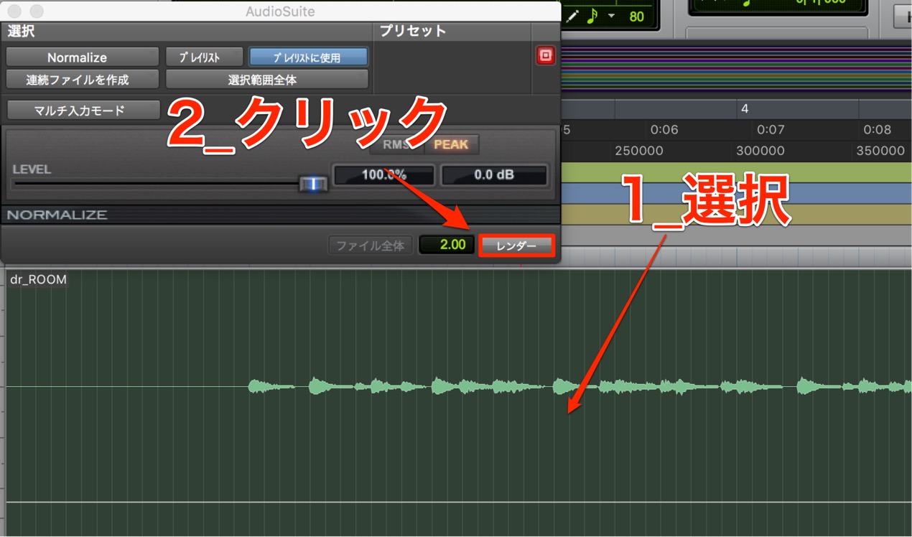Select the green waveform in dr_ROOM track

[x=579, y=387]
